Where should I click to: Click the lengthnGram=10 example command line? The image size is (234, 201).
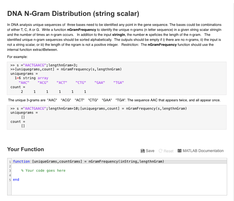tap(99, 108)
